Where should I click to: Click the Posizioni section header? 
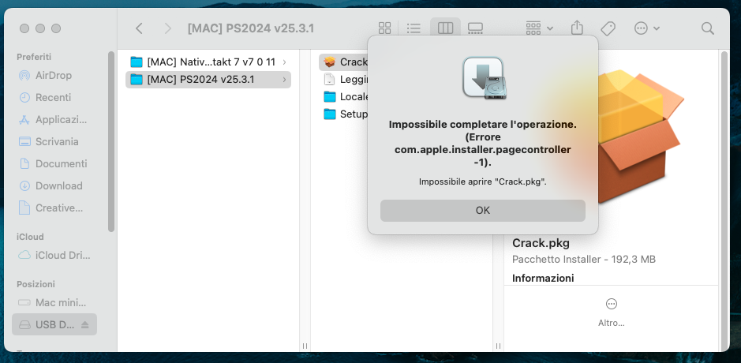click(36, 284)
